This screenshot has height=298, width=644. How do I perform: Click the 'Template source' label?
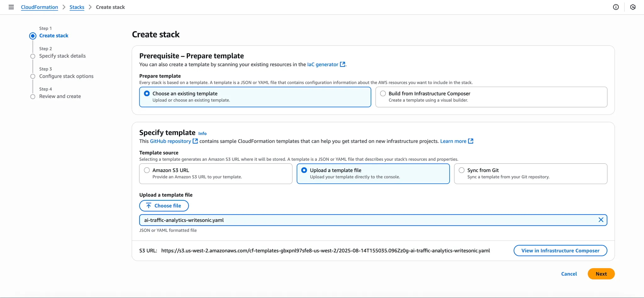pos(159,153)
